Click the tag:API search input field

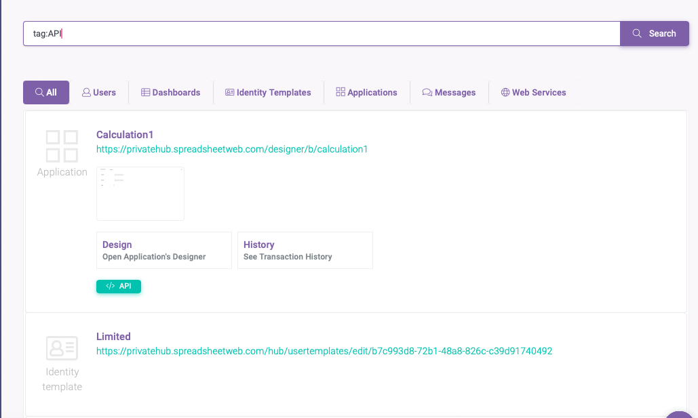(x=322, y=33)
